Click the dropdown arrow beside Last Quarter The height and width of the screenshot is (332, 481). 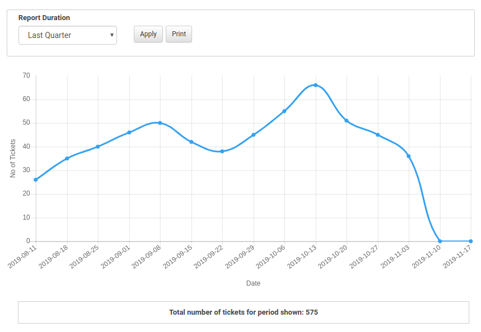pos(111,35)
